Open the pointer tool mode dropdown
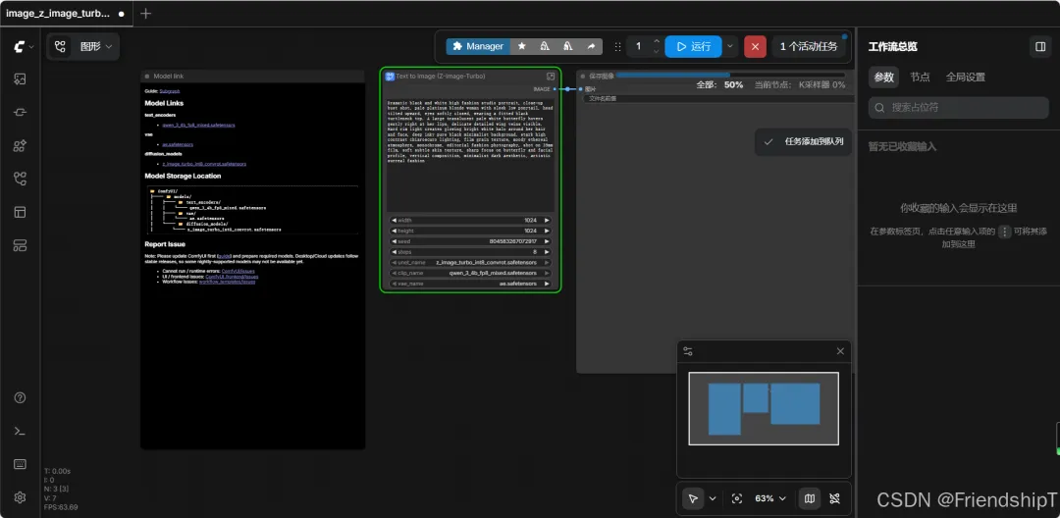Screen dimensions: 1060x518 pyautogui.click(x=712, y=498)
